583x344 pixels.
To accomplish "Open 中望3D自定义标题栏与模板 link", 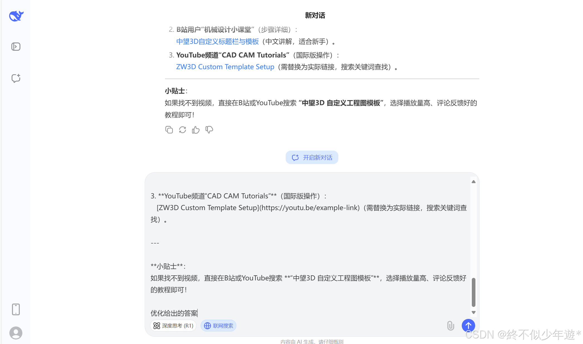I will click(217, 42).
